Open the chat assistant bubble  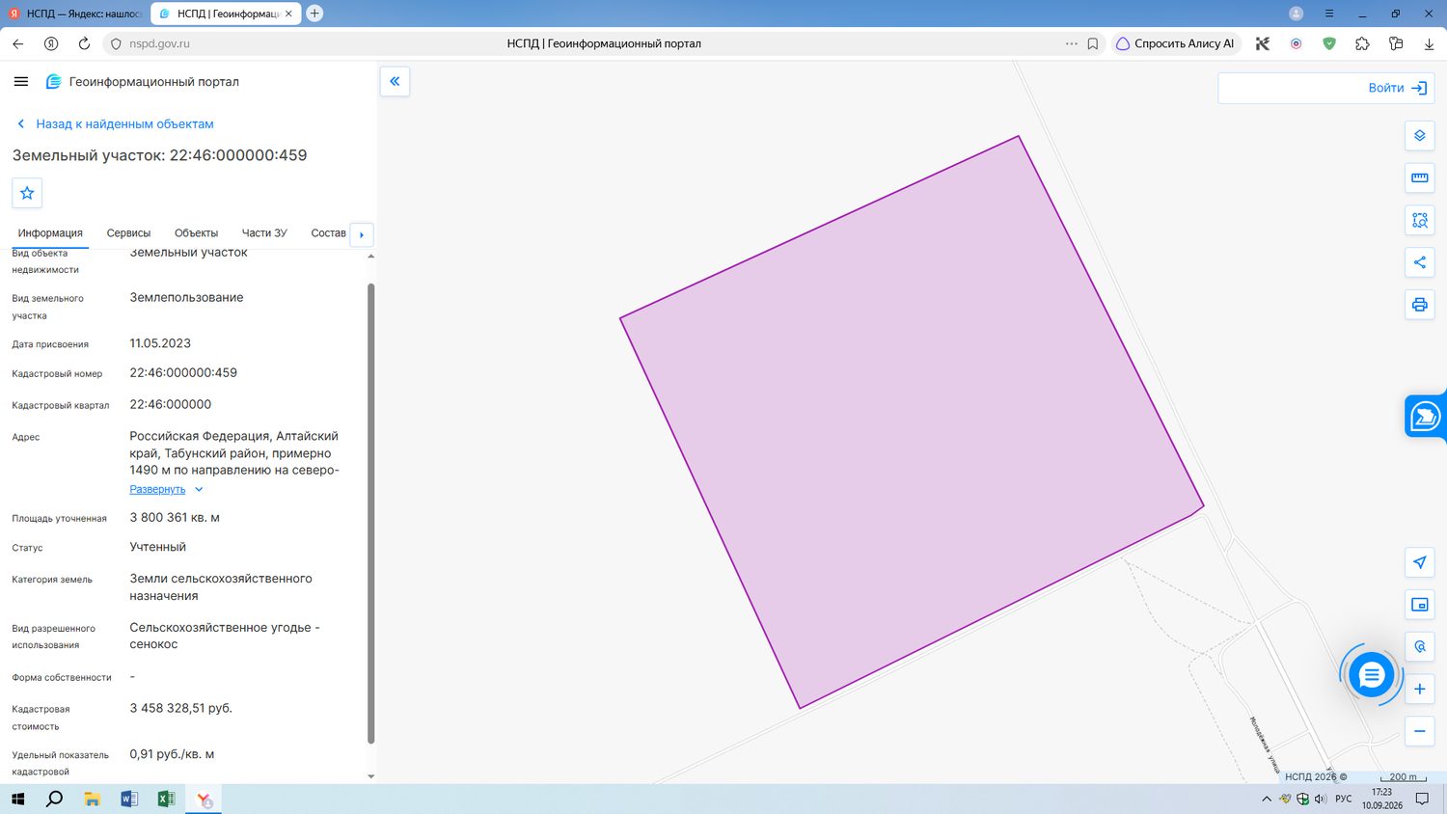click(1371, 675)
